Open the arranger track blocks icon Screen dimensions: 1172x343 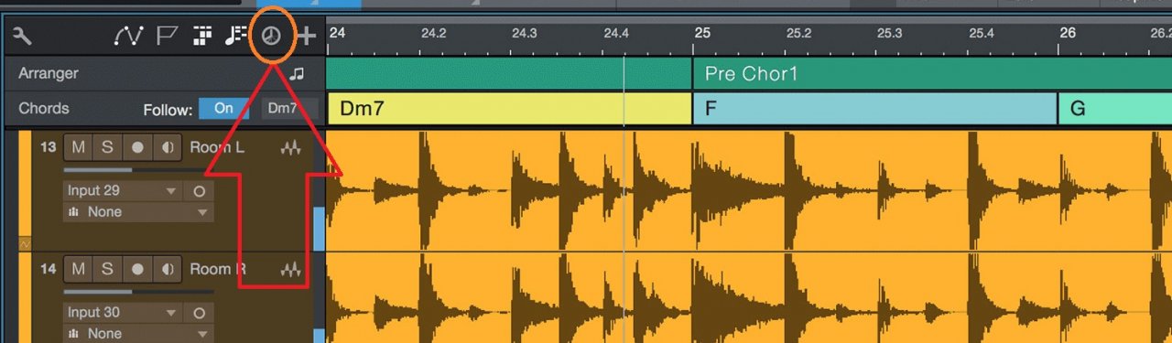[202, 37]
